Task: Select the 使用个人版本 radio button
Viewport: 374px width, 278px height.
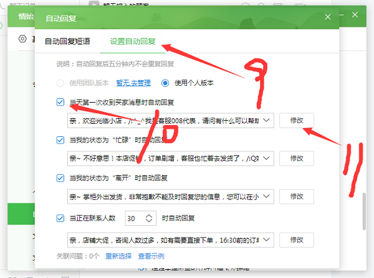Action: tap(165, 83)
